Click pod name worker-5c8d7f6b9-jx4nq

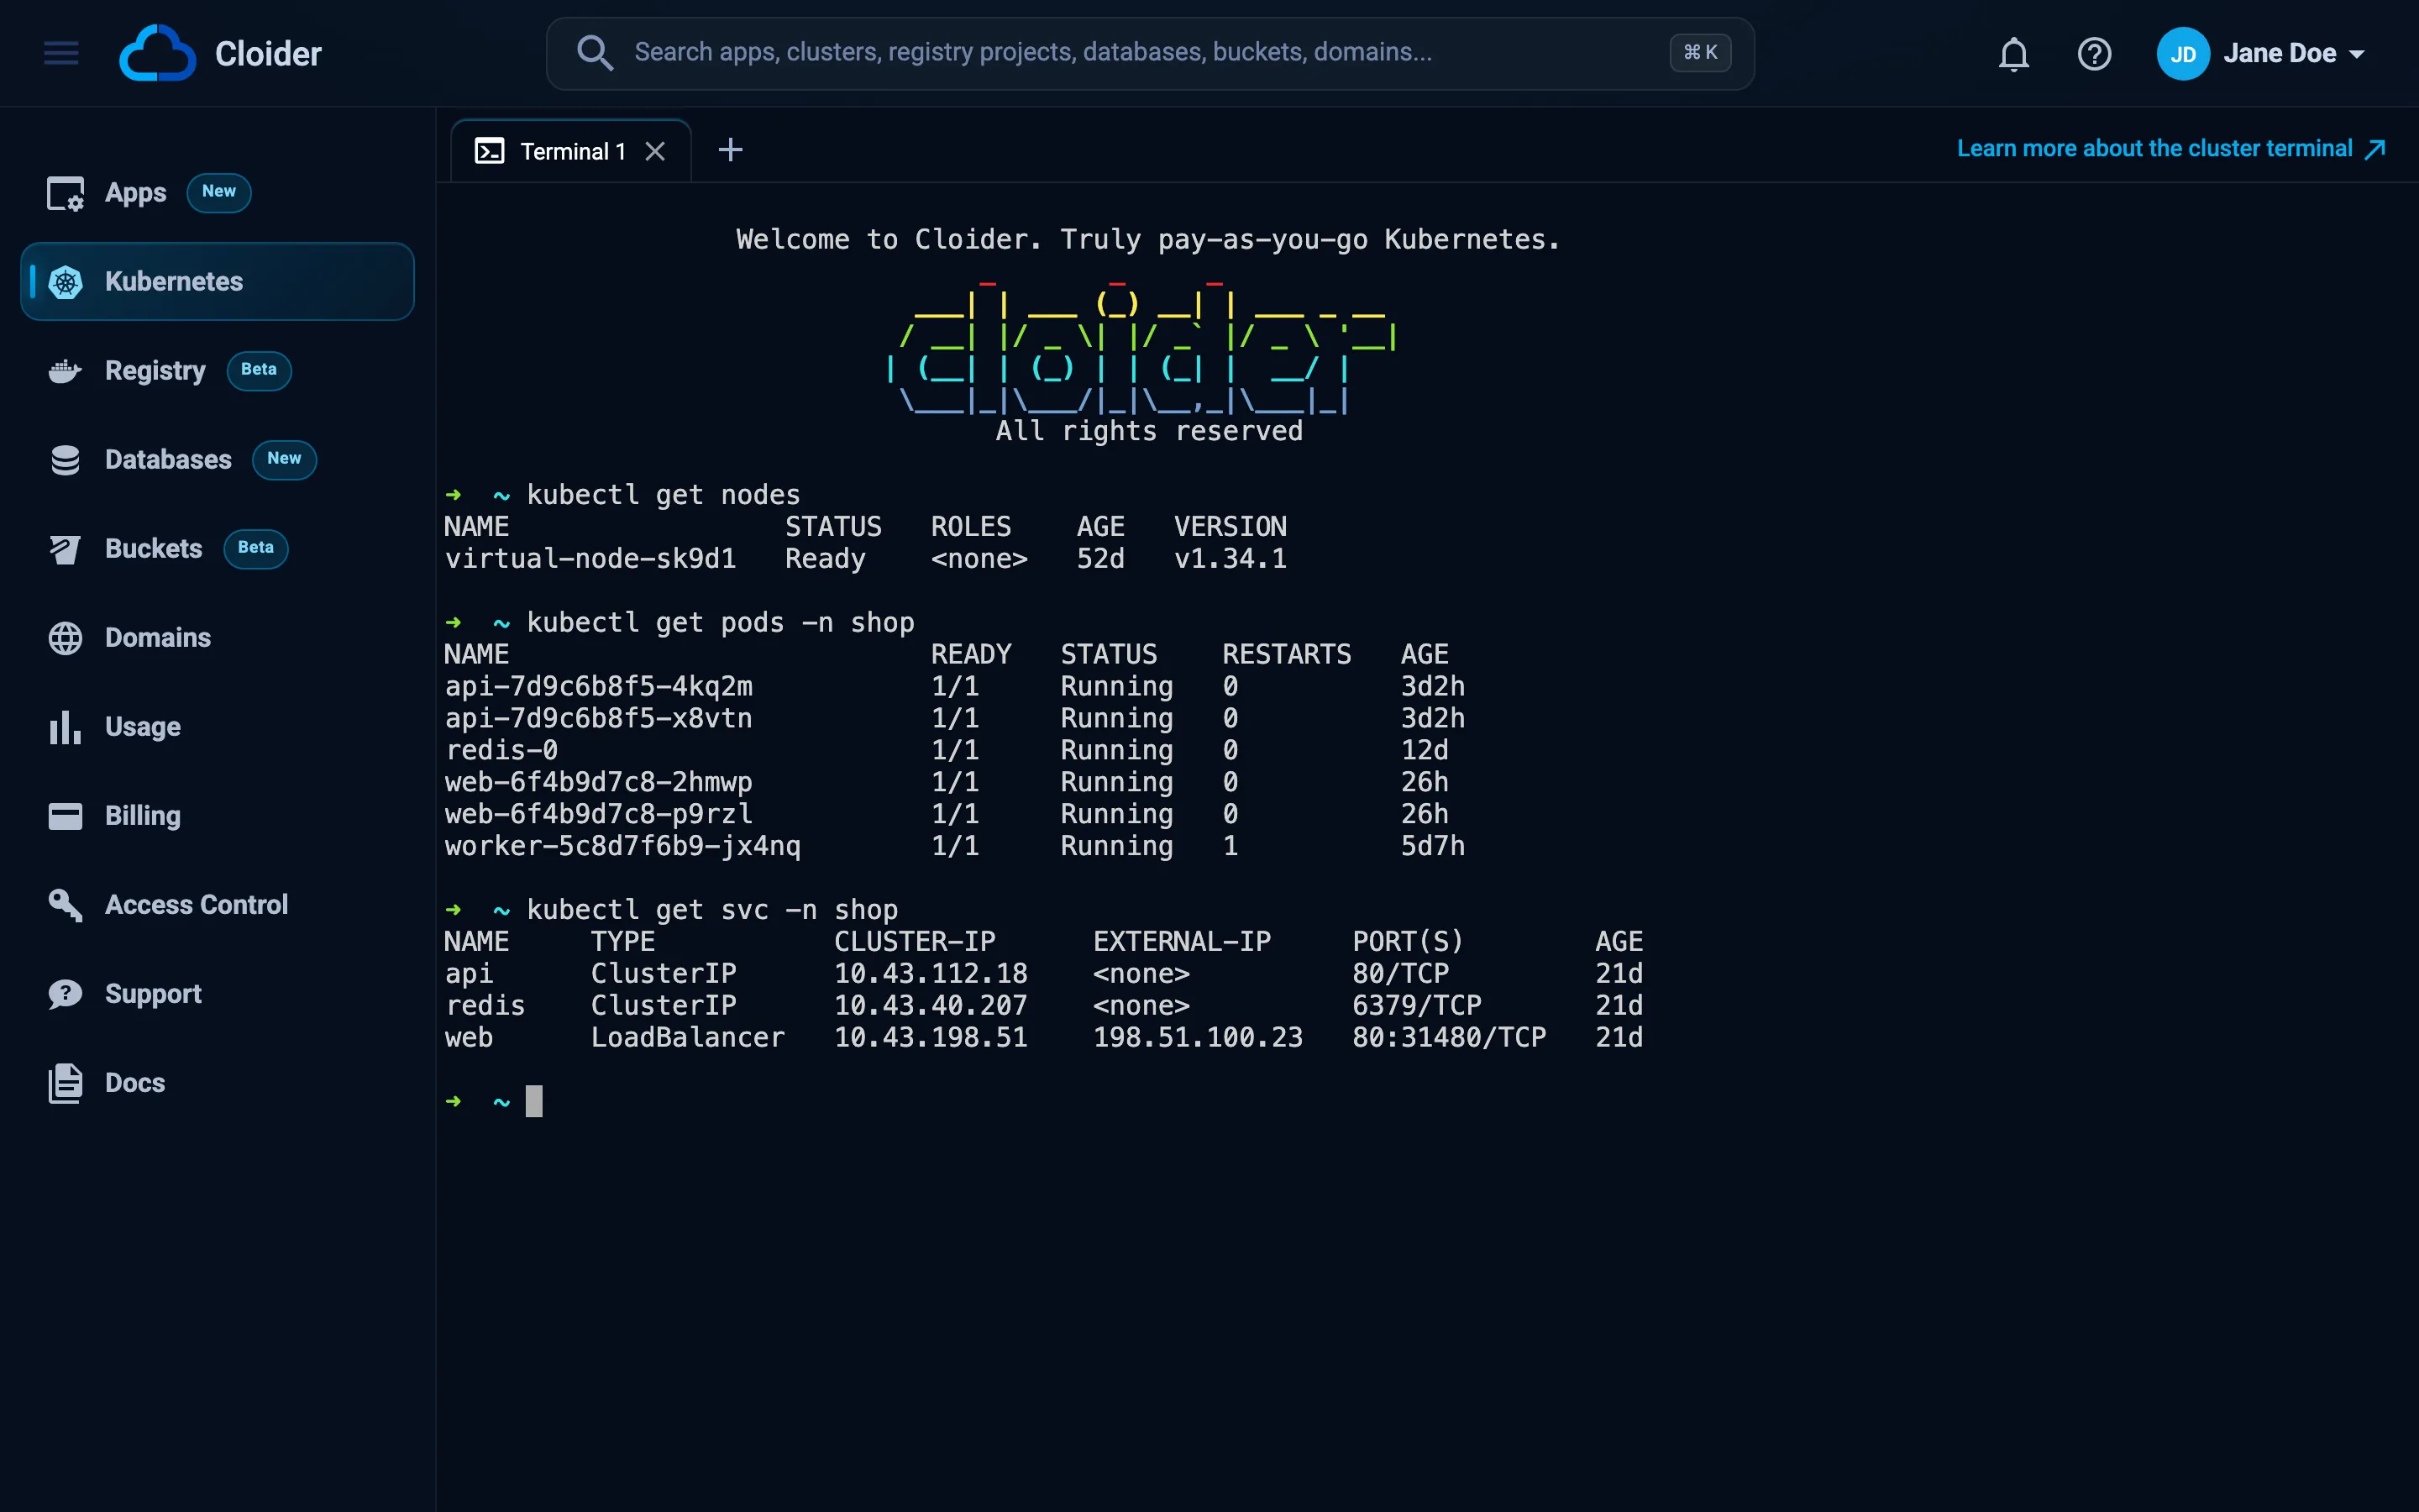tap(622, 846)
